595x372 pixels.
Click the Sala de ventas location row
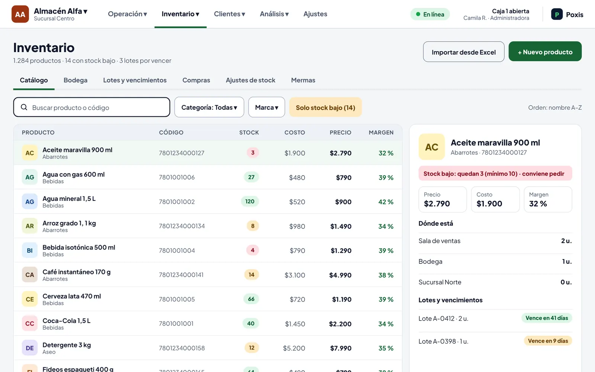[495, 241]
